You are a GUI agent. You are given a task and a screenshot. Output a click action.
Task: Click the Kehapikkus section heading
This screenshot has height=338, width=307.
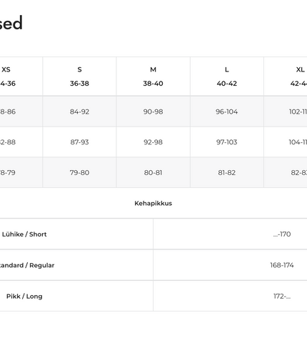153,203
